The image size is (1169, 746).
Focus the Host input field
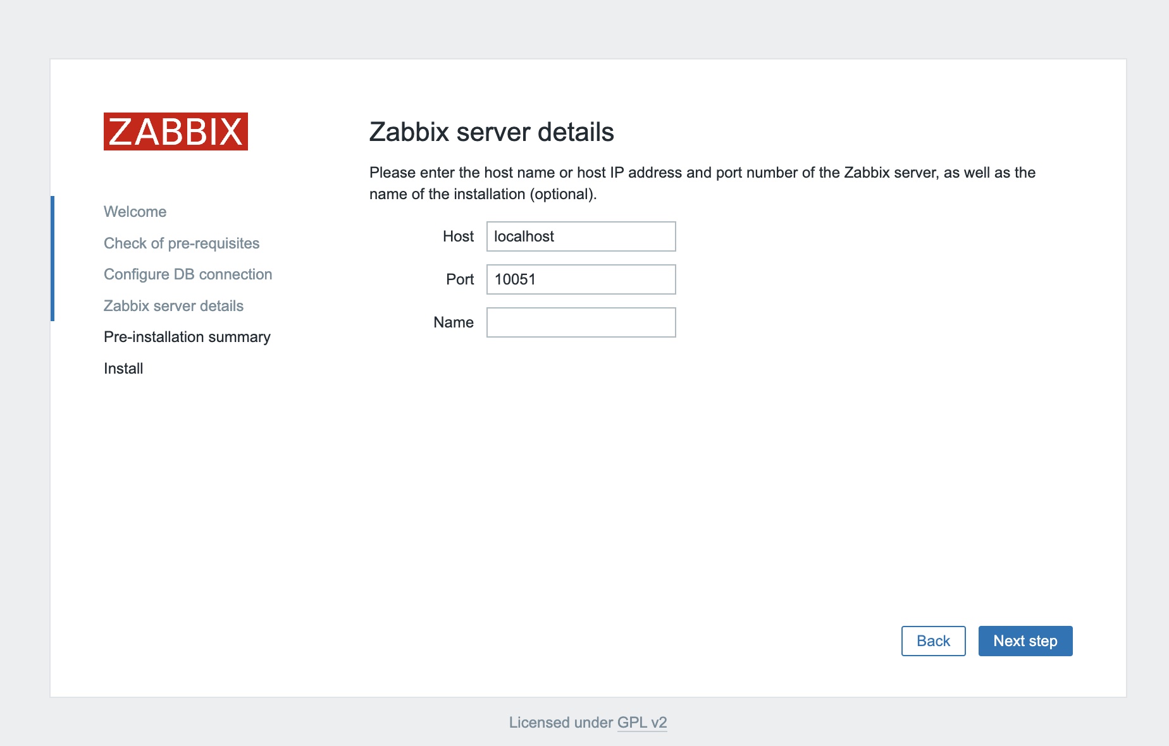point(581,236)
